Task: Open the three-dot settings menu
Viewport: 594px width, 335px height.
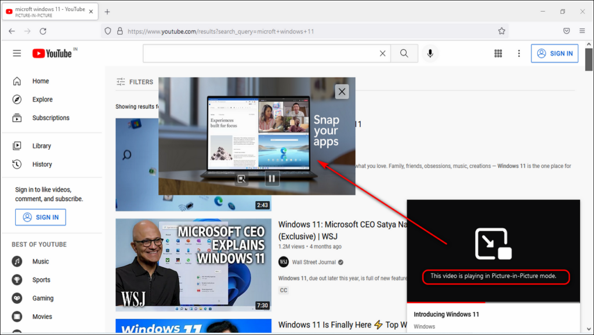Action: pos(519,53)
